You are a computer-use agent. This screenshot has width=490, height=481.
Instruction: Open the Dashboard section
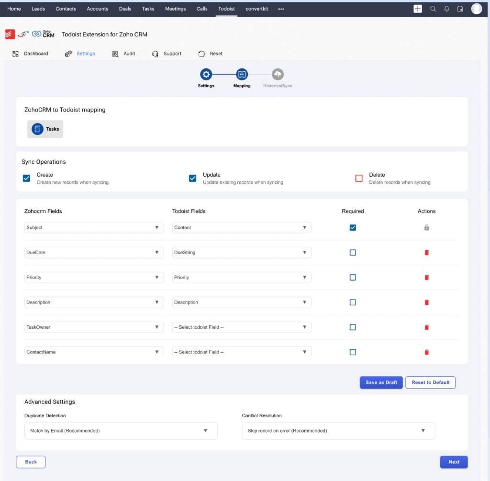[x=31, y=54]
